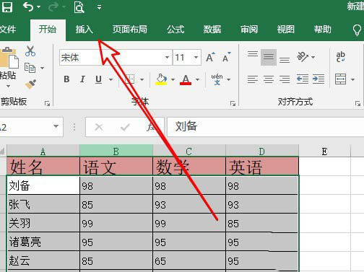
Task: Open the font name dropdown arrow
Action: coord(167,58)
